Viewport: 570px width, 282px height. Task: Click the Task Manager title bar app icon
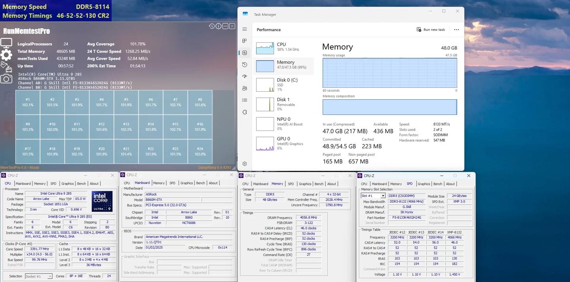(245, 14)
